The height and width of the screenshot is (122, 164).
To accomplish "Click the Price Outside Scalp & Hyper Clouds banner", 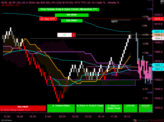I will (x=68, y=9).
